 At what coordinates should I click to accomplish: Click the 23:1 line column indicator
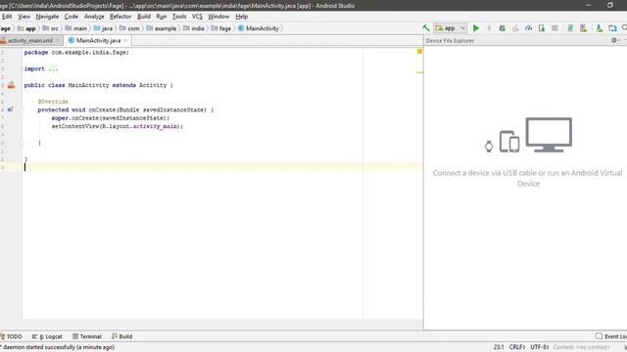pyautogui.click(x=499, y=347)
